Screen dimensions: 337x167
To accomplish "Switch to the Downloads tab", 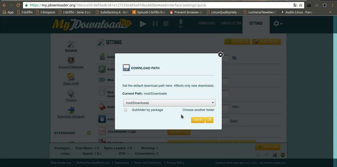I will (207, 23).
